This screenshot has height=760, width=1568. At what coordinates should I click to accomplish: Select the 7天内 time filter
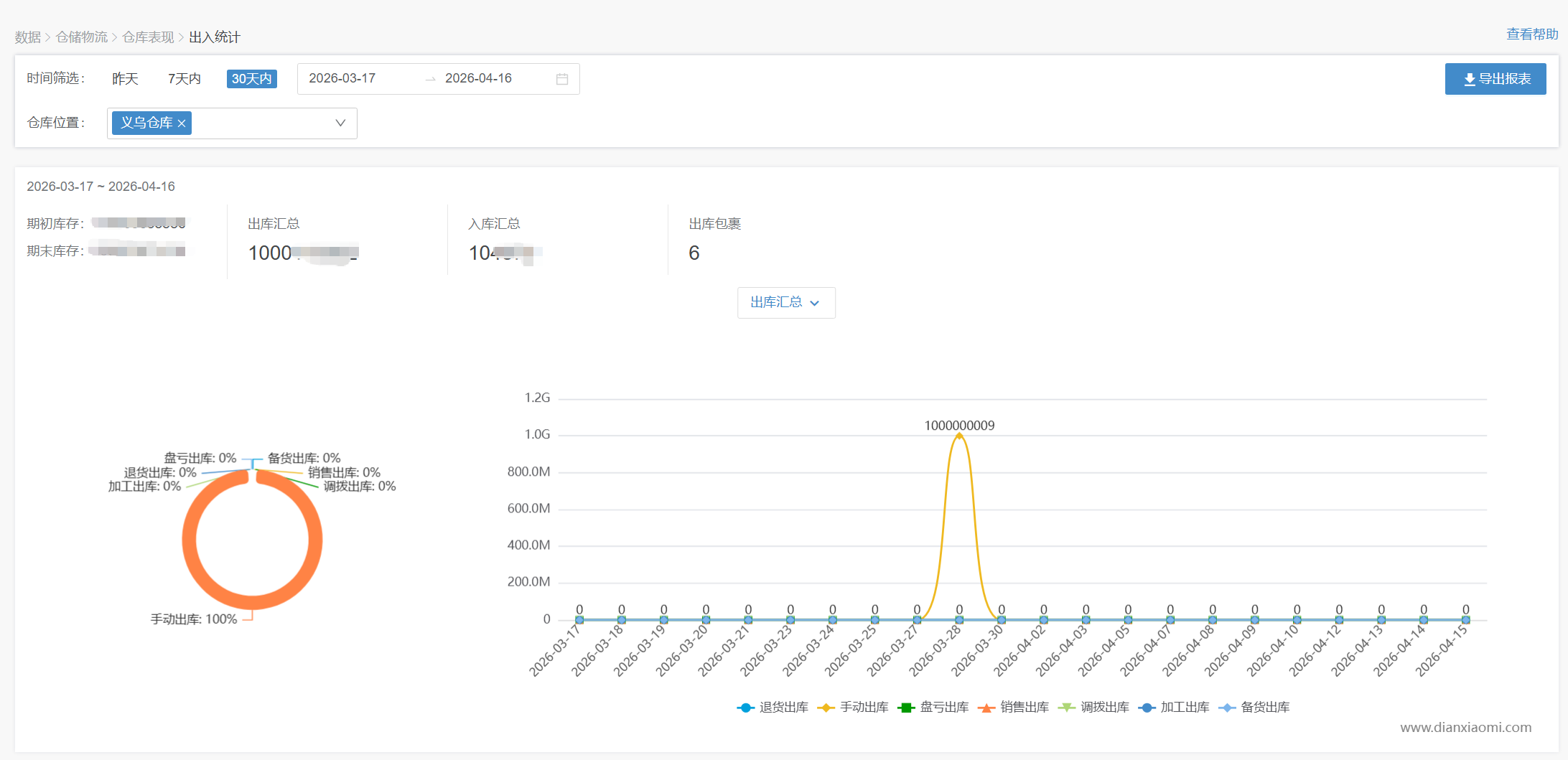[185, 79]
